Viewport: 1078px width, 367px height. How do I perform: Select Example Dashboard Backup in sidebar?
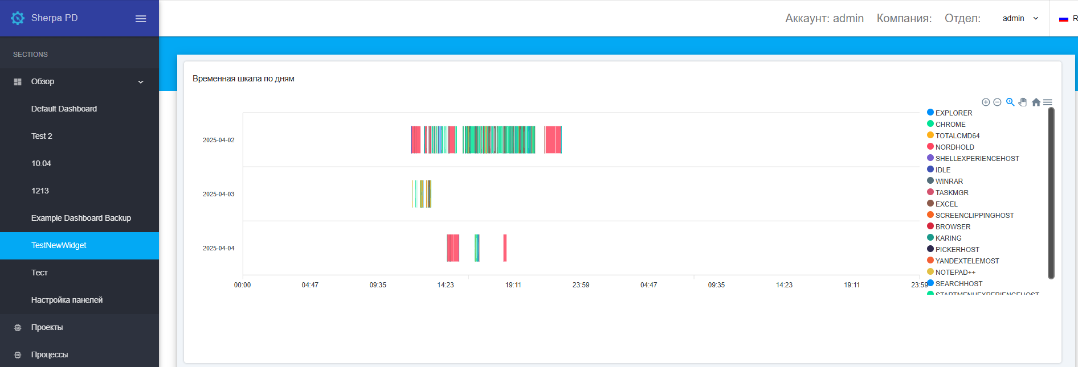click(81, 218)
